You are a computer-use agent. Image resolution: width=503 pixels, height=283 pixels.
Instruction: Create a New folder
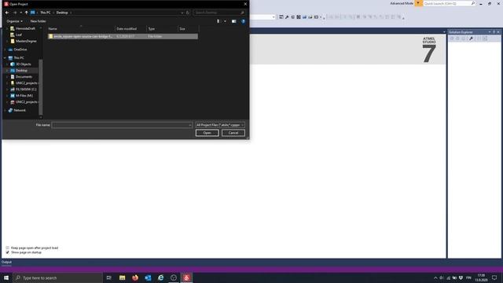(38, 21)
